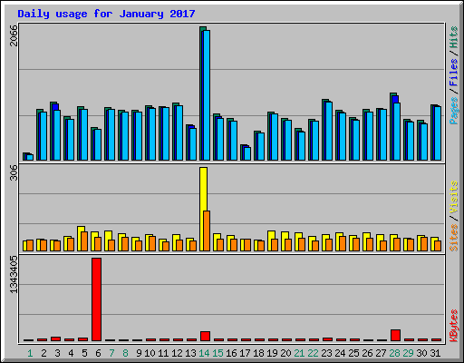Click day label 29 on the x-axis
This screenshot has width=464, height=363.
(x=408, y=353)
